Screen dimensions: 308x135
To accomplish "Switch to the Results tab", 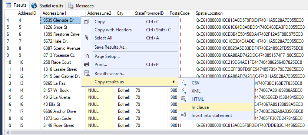I will [16, 5].
